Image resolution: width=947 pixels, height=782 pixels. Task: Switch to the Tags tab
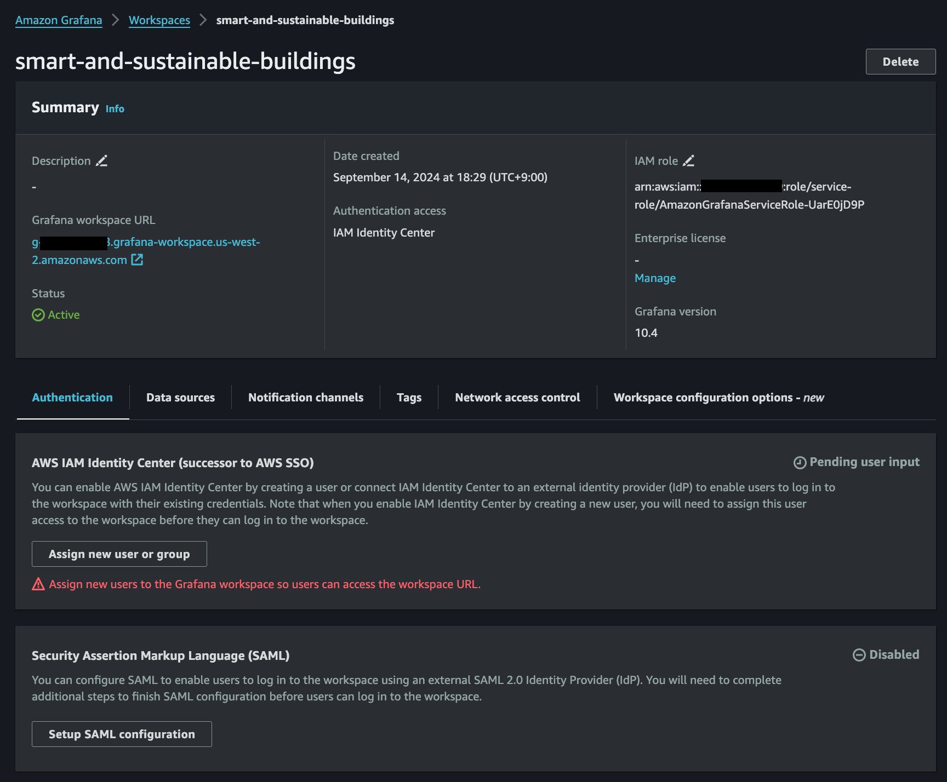click(x=409, y=398)
